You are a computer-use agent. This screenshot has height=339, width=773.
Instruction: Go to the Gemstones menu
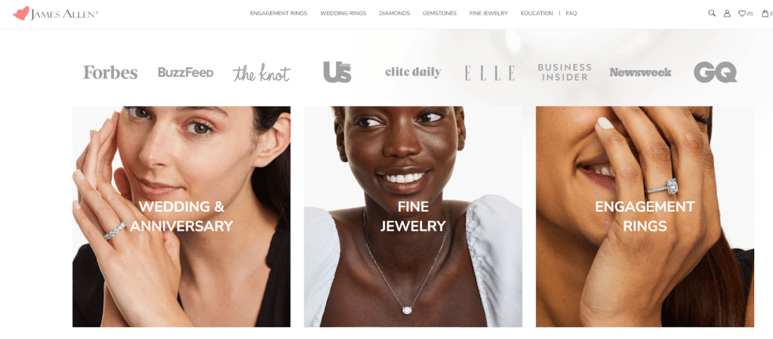click(x=439, y=14)
